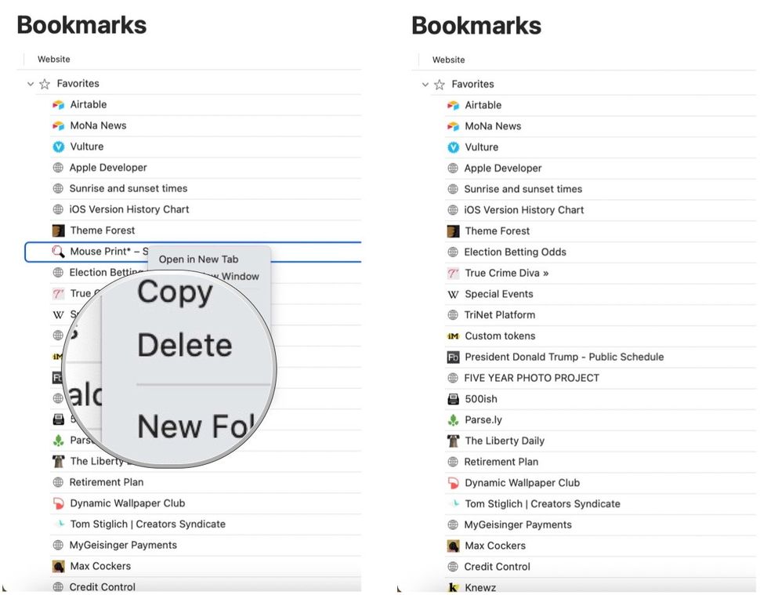Select Election Betting Odds in right list
Image resolution: width=760 pixels, height=595 pixels.
tap(516, 252)
